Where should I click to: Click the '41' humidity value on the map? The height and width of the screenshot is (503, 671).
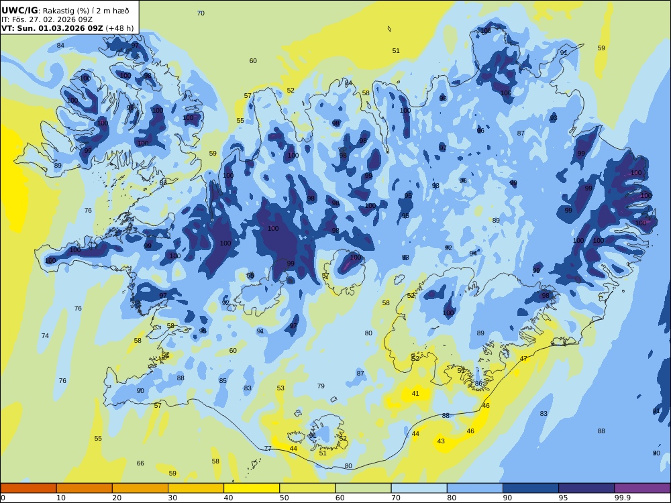pyautogui.click(x=415, y=394)
